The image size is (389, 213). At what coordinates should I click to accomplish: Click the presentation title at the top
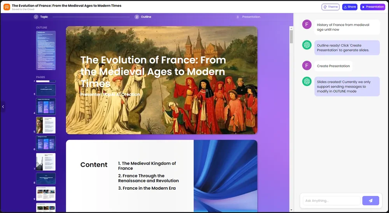click(67, 6)
